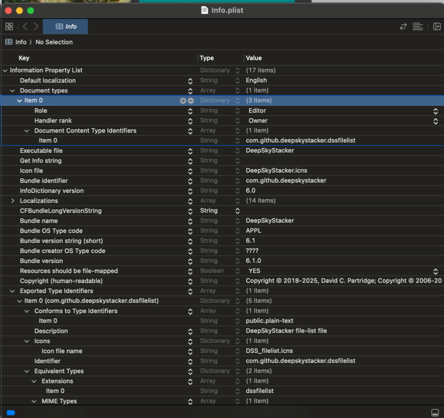Click the Key column header
444x418 pixels.
[24, 58]
